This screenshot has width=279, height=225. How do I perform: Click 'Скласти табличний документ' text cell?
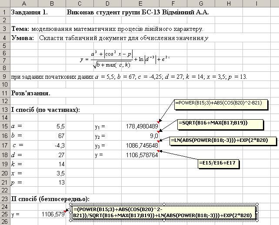[124, 38]
